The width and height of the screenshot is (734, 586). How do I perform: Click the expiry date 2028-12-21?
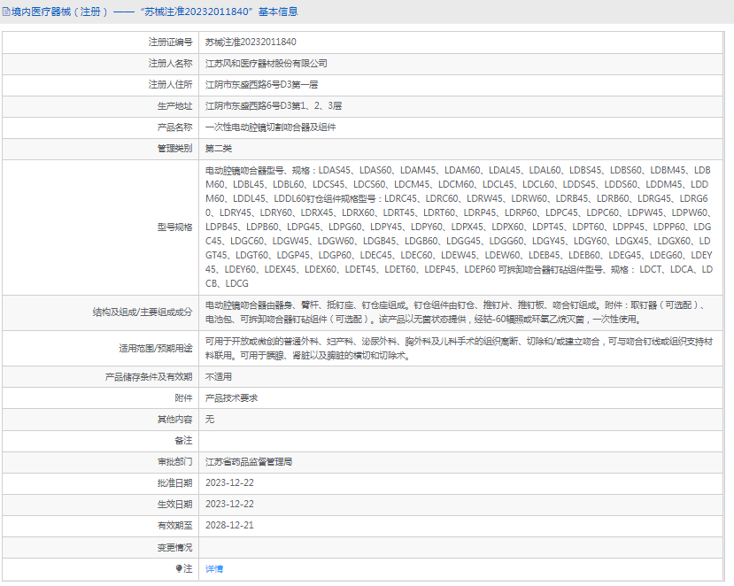point(229,525)
